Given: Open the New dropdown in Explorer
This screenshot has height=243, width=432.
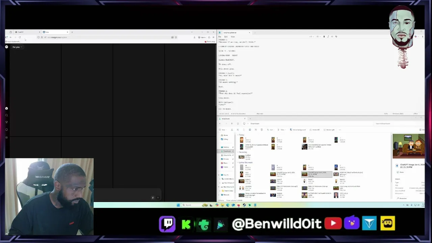Looking at the screenshot, I should (x=223, y=130).
